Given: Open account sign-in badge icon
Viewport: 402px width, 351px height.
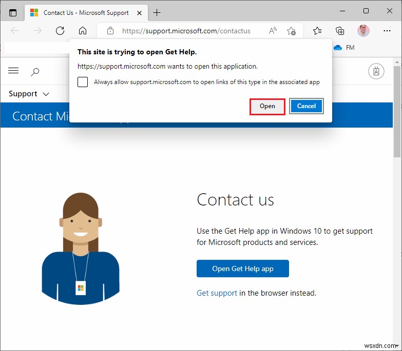Looking at the screenshot, I should tap(376, 71).
